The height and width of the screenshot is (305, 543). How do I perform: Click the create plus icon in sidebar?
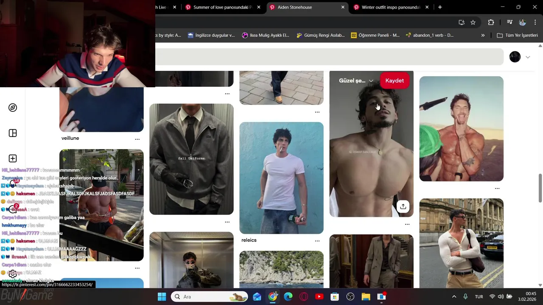13,158
